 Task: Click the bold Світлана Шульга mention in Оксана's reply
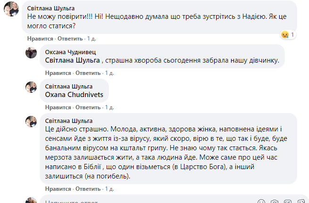(x=73, y=60)
